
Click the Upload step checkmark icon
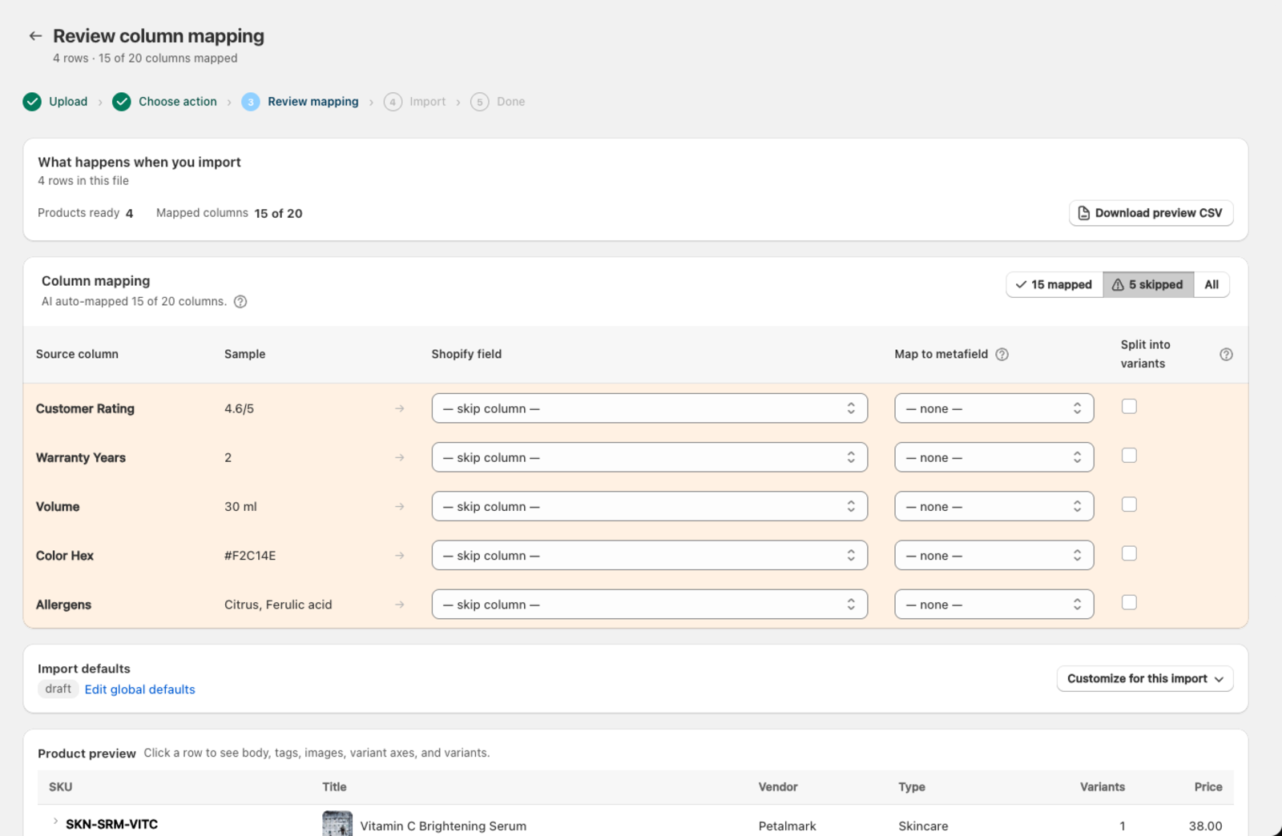[x=32, y=102]
